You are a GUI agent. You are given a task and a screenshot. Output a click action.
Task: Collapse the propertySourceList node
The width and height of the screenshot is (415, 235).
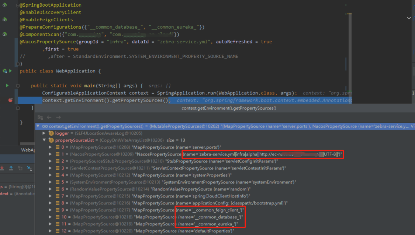pyautogui.click(x=44, y=140)
